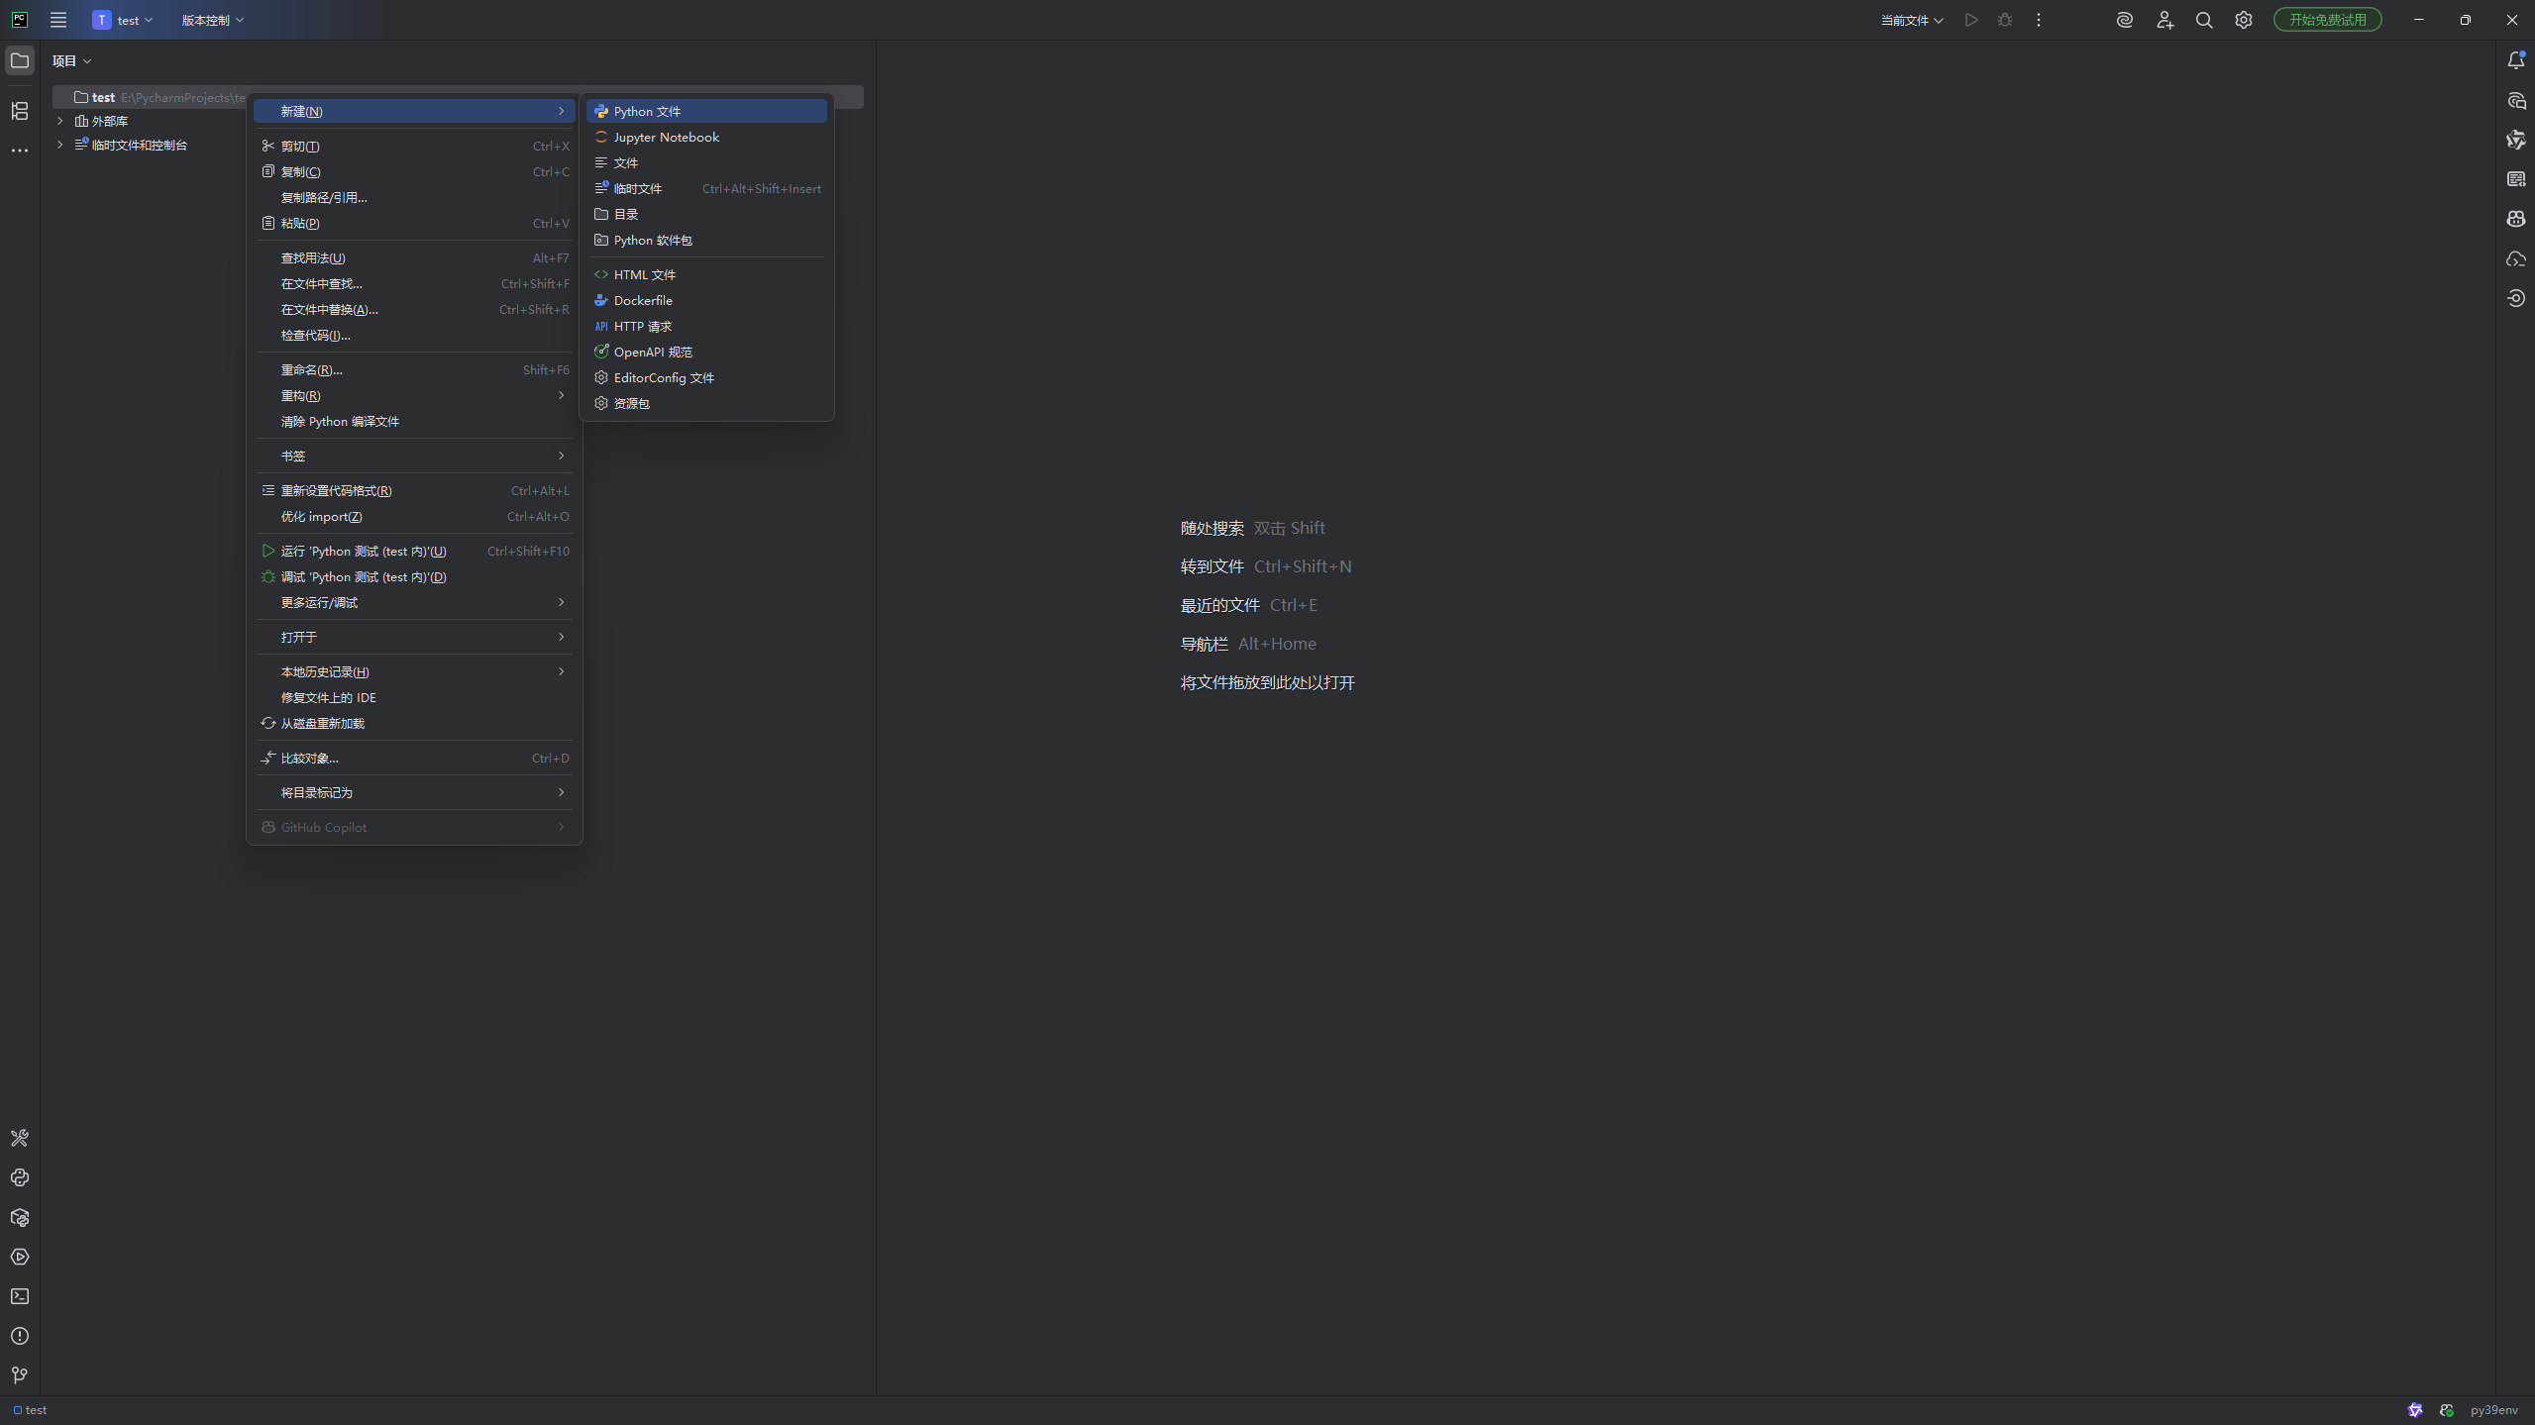Choose Jupyter Notebook from the New submenu
Image resolution: width=2535 pixels, height=1425 pixels.
click(666, 137)
